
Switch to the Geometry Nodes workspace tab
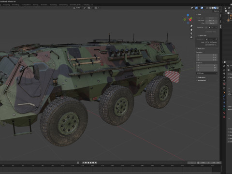(75, 5)
